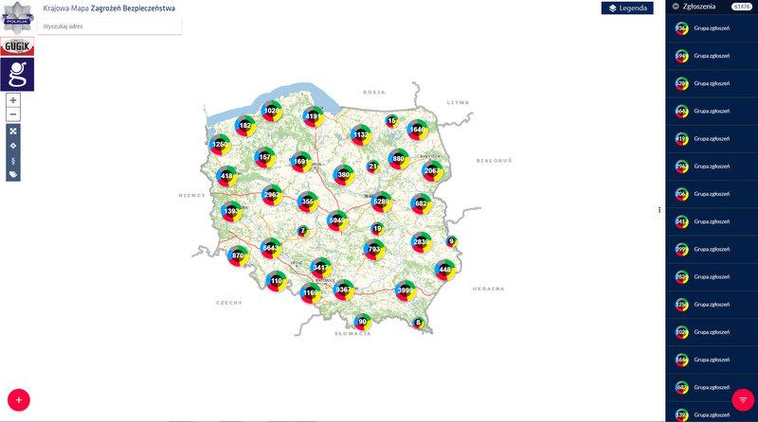Select the cluster marker labeled 5289
The width and height of the screenshot is (758, 422).
click(x=382, y=201)
